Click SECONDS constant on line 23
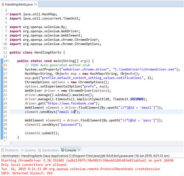Image resolution: width=184 pixels, height=176 pixels. tap(137, 99)
